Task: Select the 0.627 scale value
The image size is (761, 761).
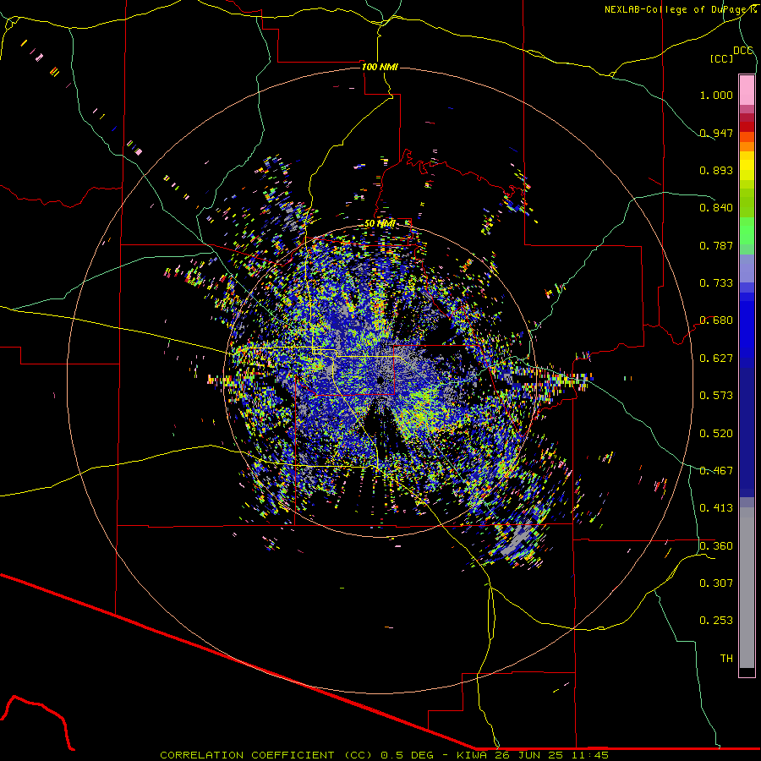Action: 716,359
